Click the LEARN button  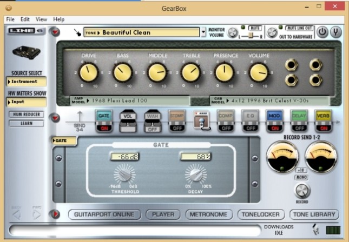pos(27,123)
